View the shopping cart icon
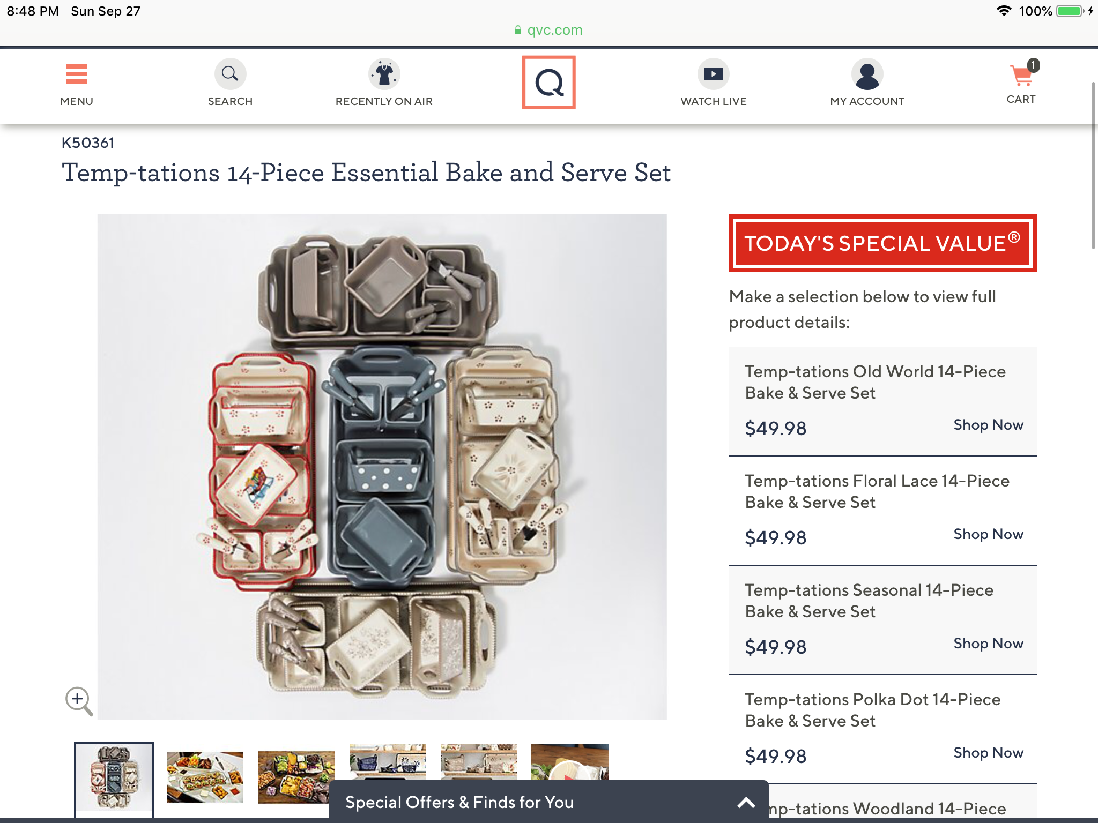 pos(1021,76)
